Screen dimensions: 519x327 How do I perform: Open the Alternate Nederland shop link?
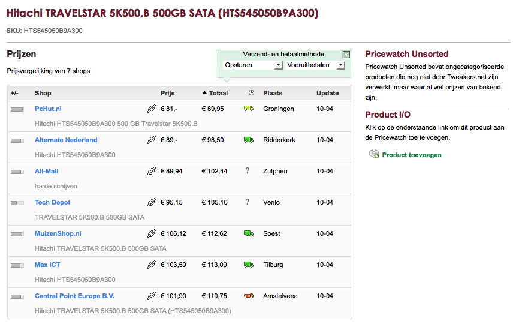[x=66, y=140]
